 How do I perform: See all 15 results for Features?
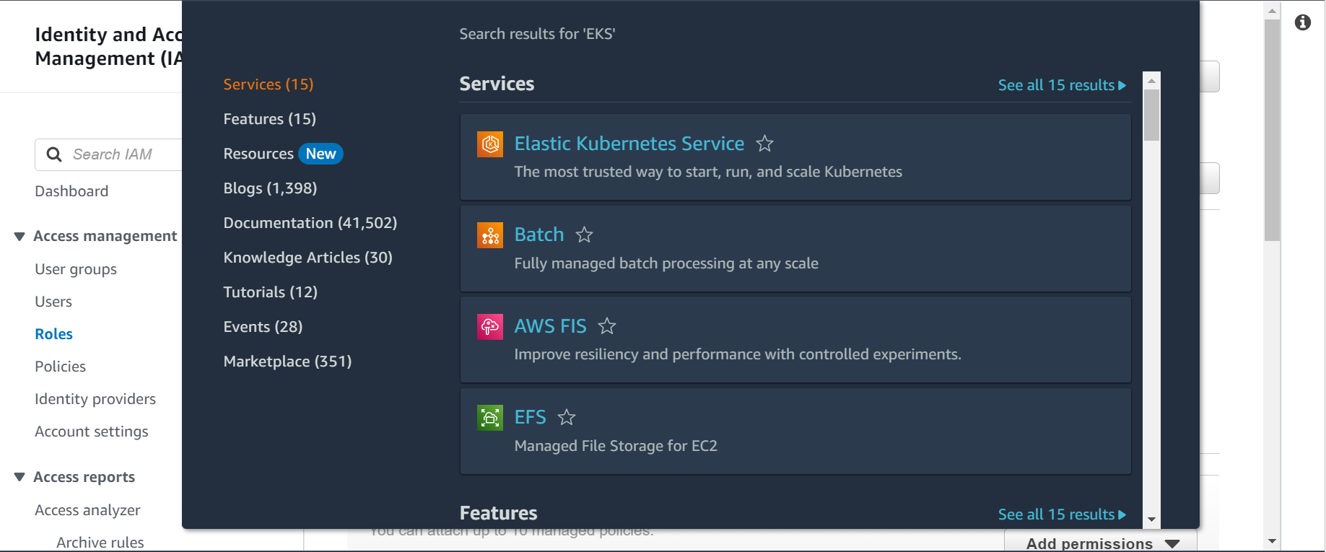click(1062, 514)
